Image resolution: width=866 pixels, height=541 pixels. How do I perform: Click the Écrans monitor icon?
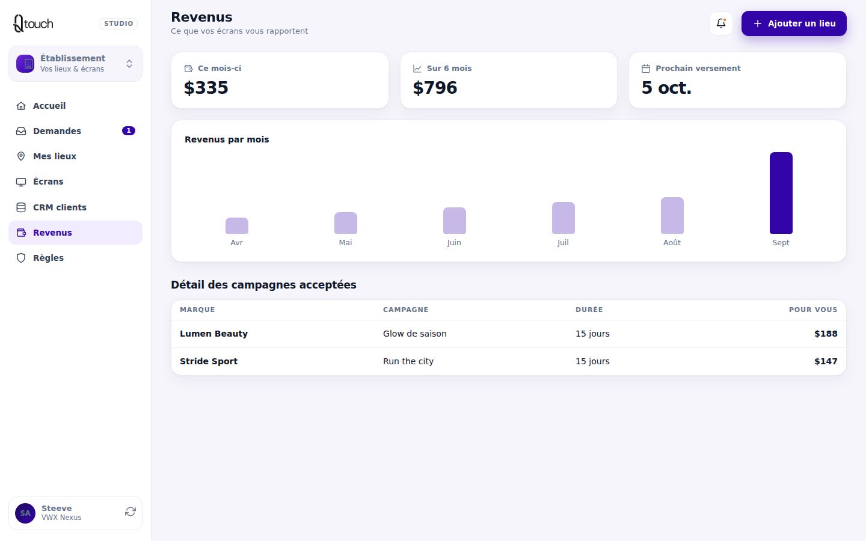(x=21, y=182)
